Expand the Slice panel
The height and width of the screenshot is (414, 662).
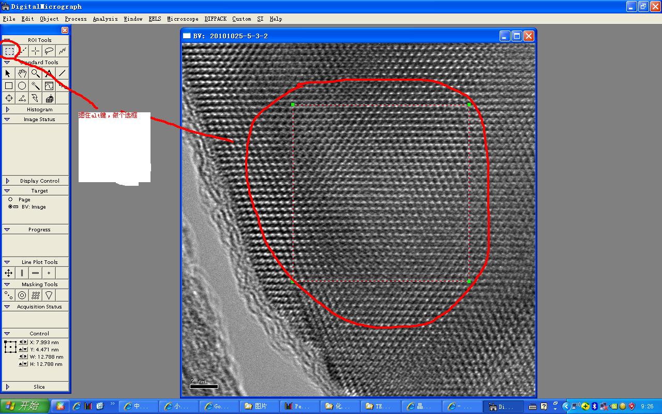pos(7,387)
